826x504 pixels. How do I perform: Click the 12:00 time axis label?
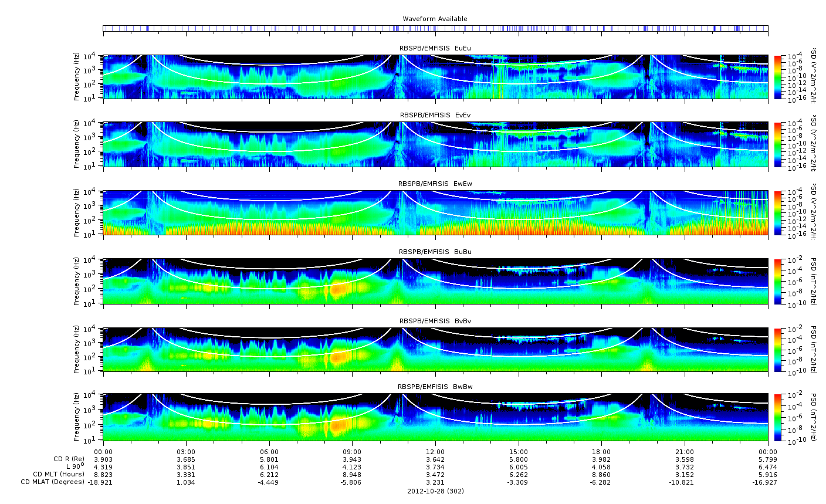(x=435, y=452)
